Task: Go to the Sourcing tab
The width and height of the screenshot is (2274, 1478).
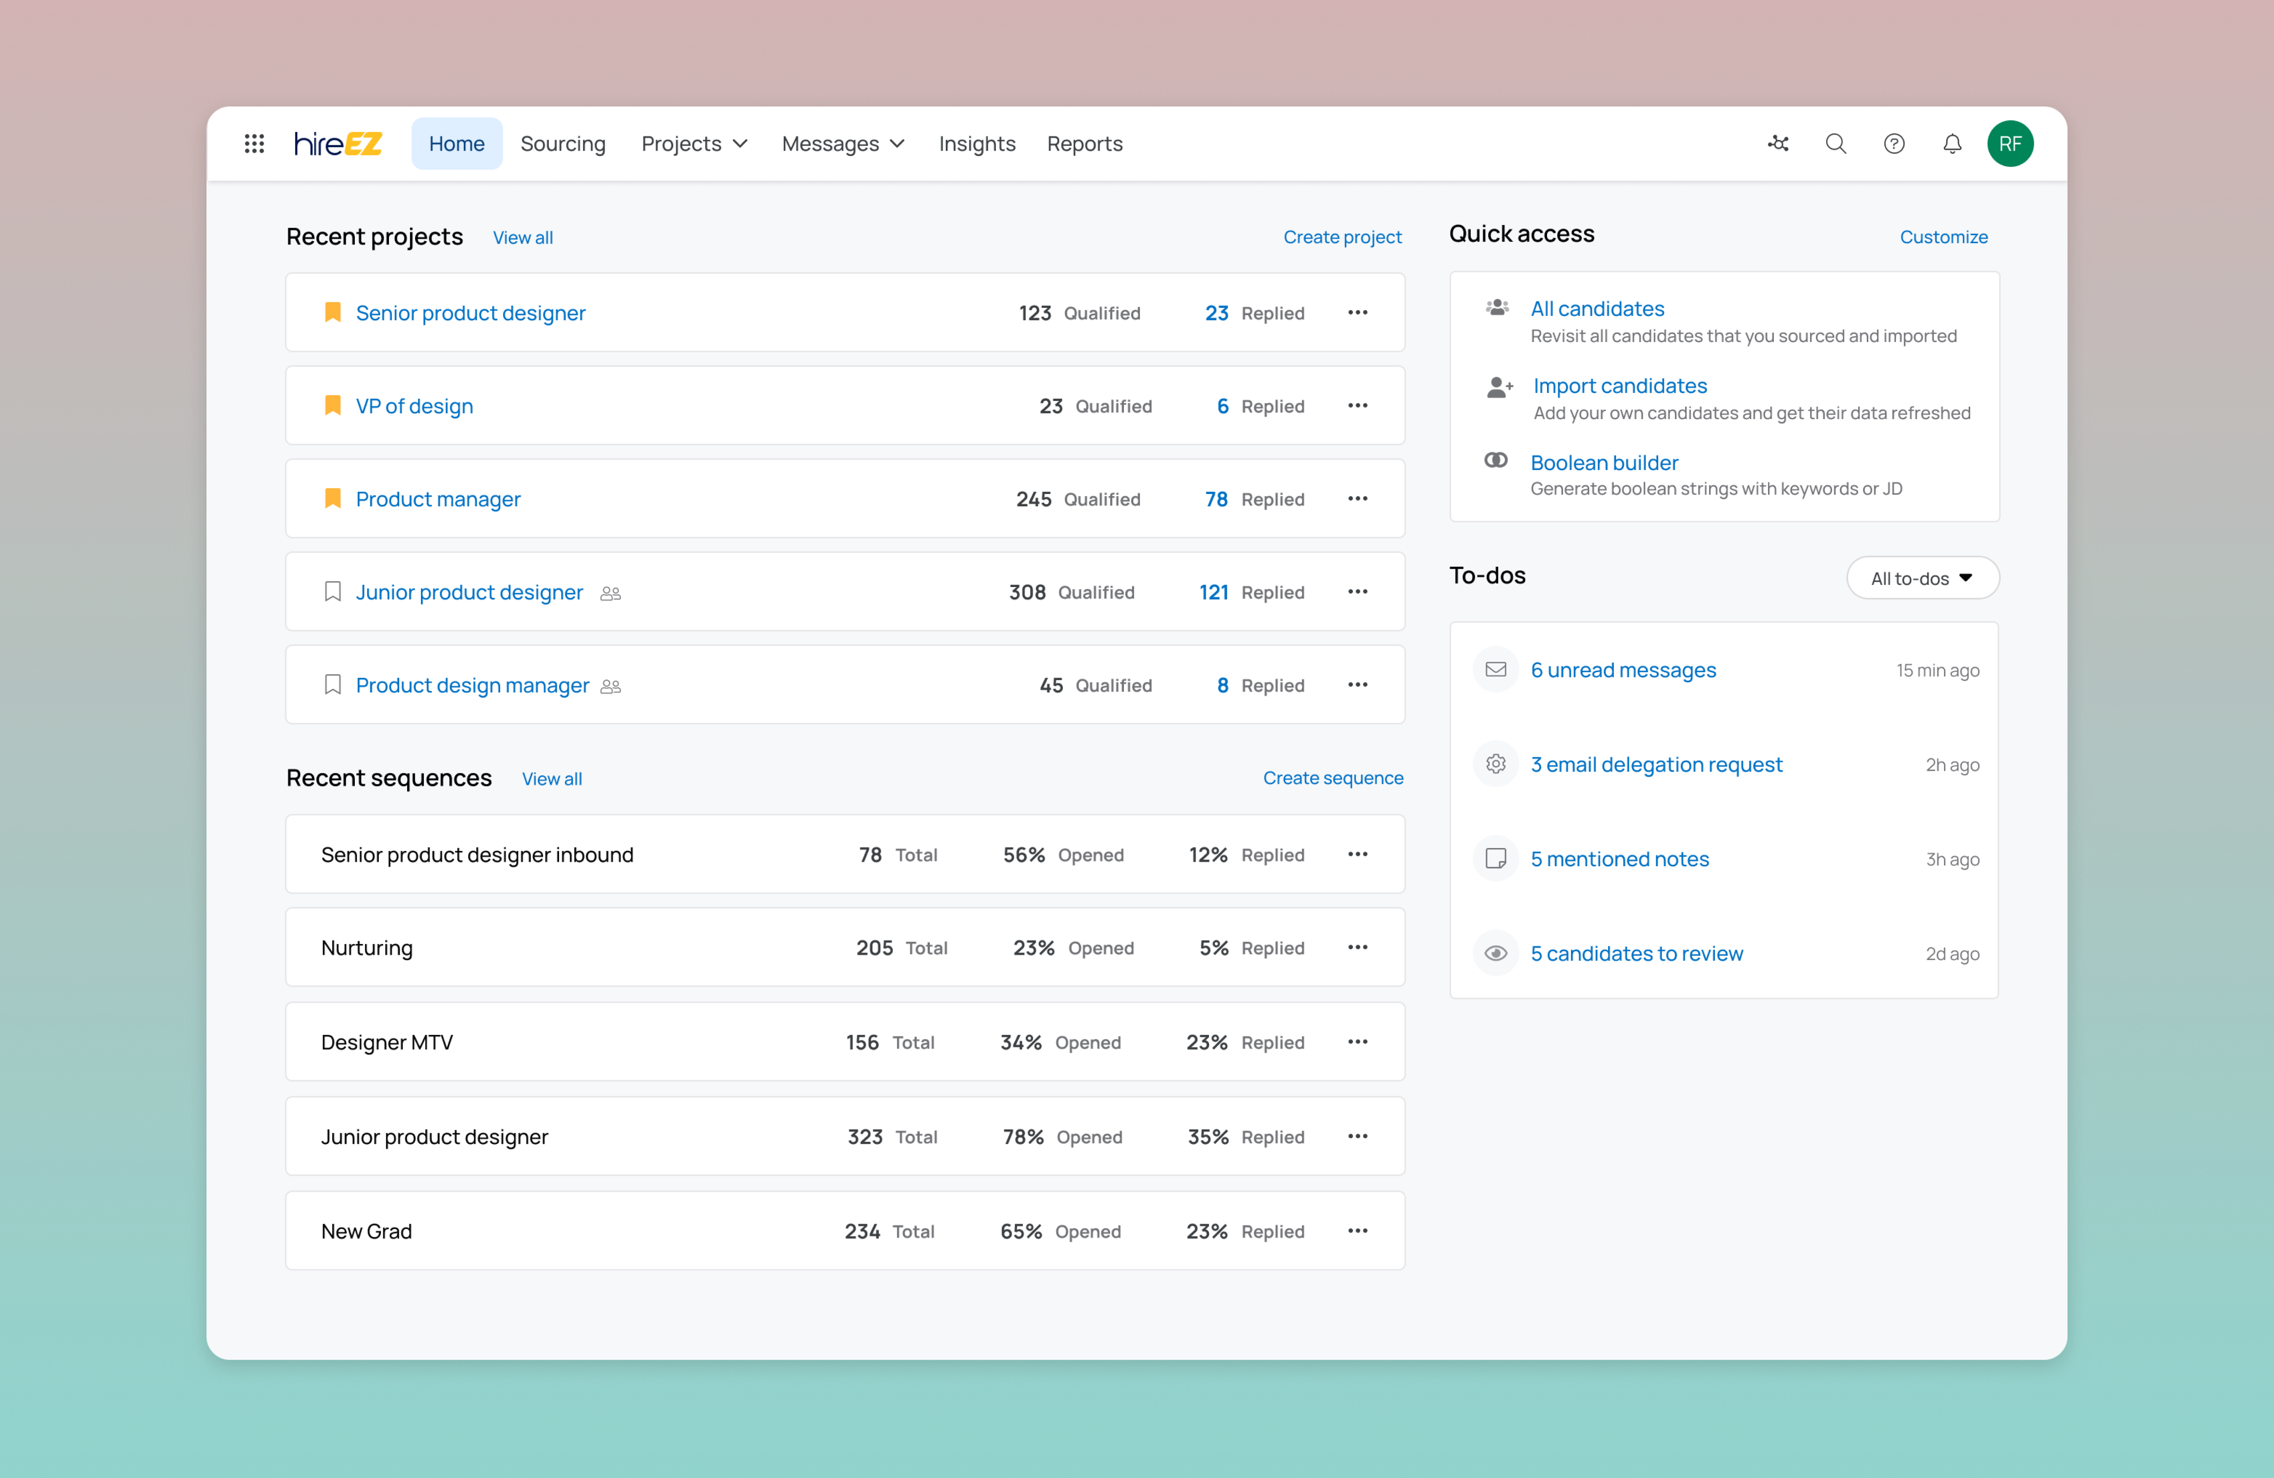Action: pyautogui.click(x=563, y=143)
